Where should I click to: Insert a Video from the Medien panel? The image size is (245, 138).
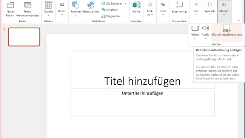click(195, 33)
